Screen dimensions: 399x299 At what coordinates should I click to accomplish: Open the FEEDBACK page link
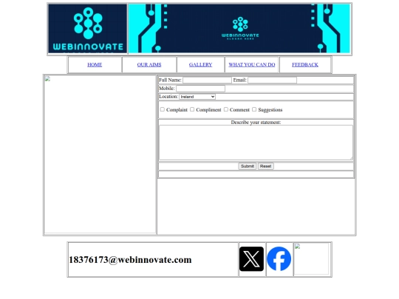tap(305, 64)
